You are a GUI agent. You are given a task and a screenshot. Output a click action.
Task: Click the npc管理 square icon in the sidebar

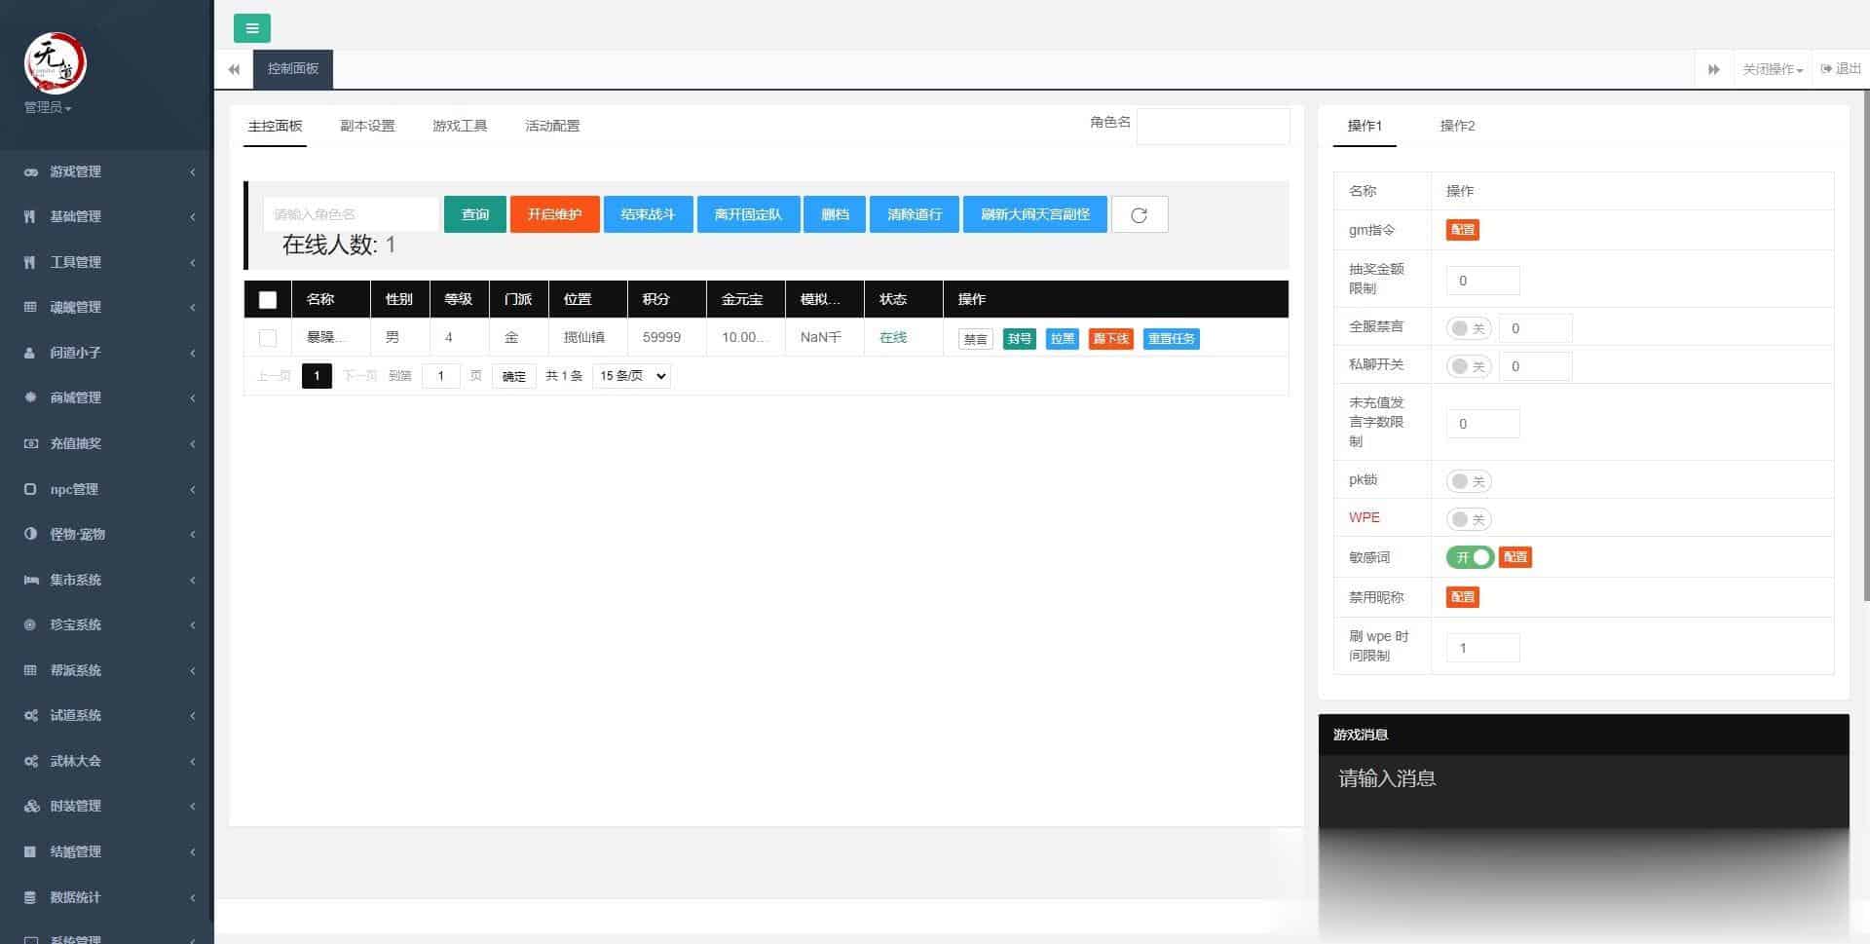pyautogui.click(x=30, y=489)
